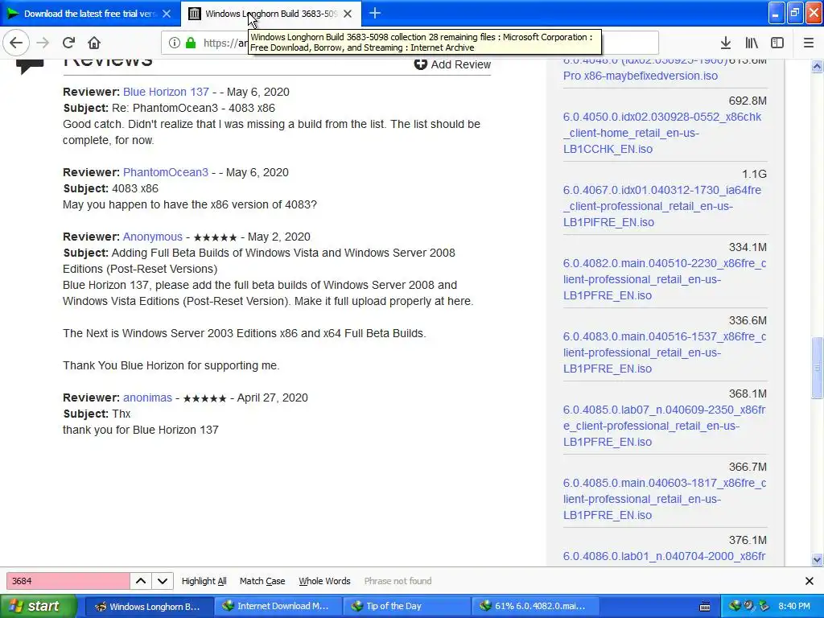Viewport: 824px width, 618px height.
Task: Click page scrollbar up arrow
Action: pos(817,66)
